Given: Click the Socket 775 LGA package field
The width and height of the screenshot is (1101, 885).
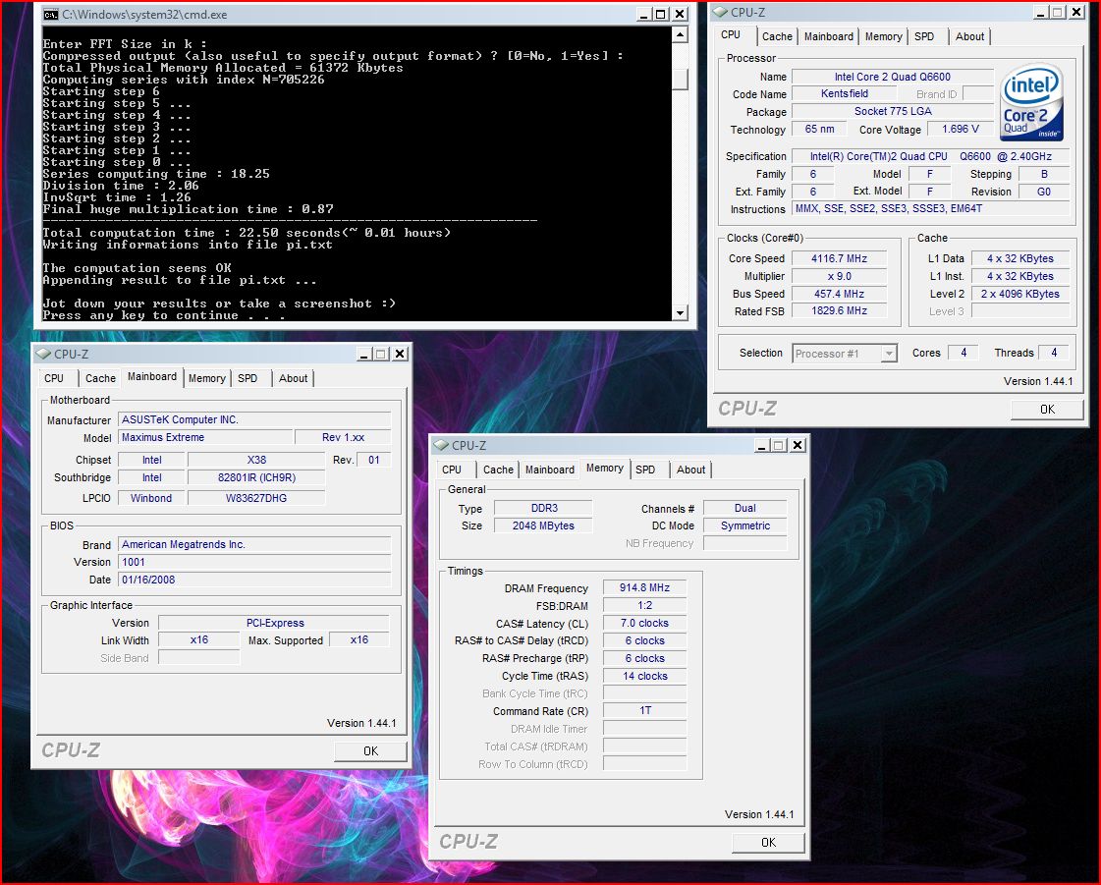Looking at the screenshot, I should [893, 111].
